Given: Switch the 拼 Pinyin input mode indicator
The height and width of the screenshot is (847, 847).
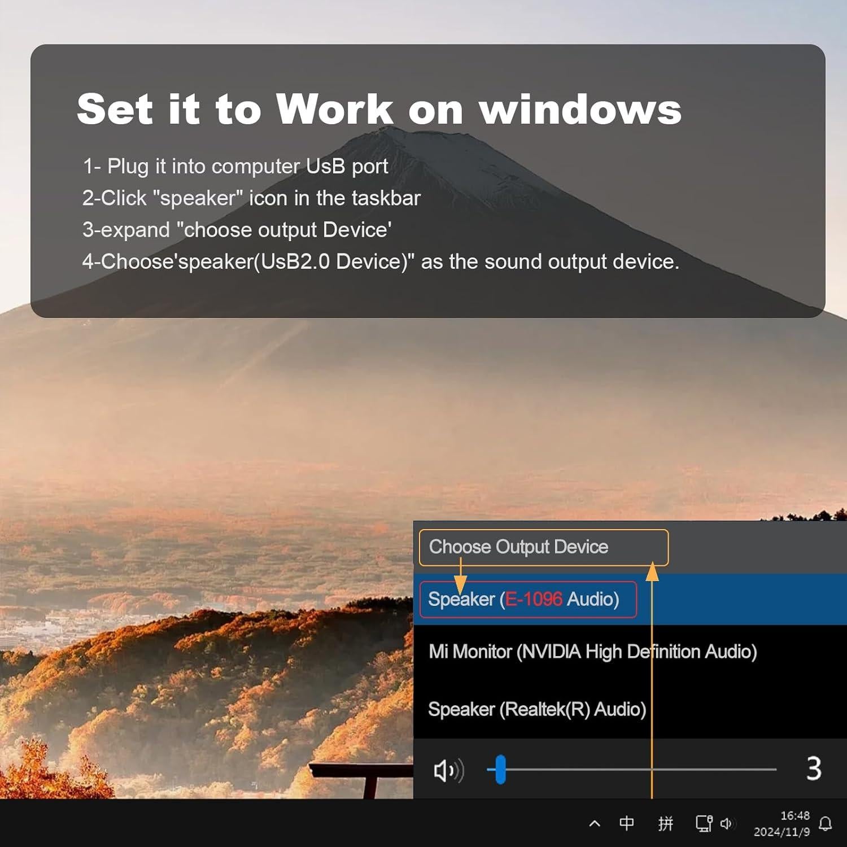Looking at the screenshot, I should pos(666,824).
